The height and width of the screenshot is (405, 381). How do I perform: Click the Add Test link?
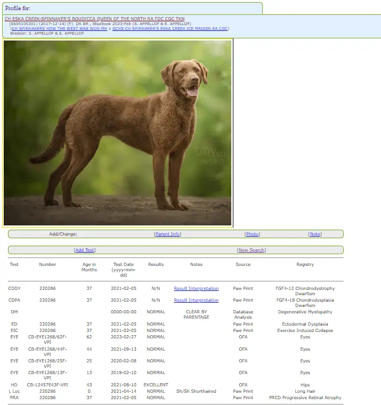tap(85, 250)
